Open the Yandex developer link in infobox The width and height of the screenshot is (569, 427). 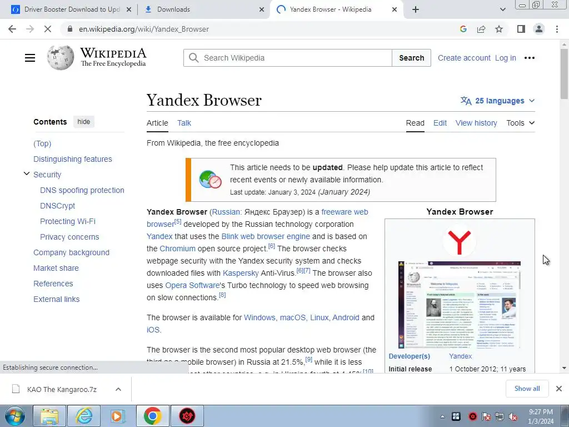[x=460, y=356]
